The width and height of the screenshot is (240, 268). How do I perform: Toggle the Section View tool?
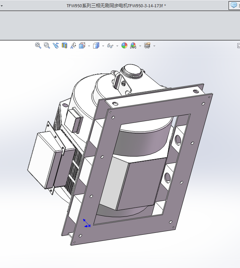pos(64,45)
